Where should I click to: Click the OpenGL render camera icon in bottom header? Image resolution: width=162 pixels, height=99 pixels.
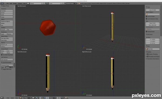66,98
